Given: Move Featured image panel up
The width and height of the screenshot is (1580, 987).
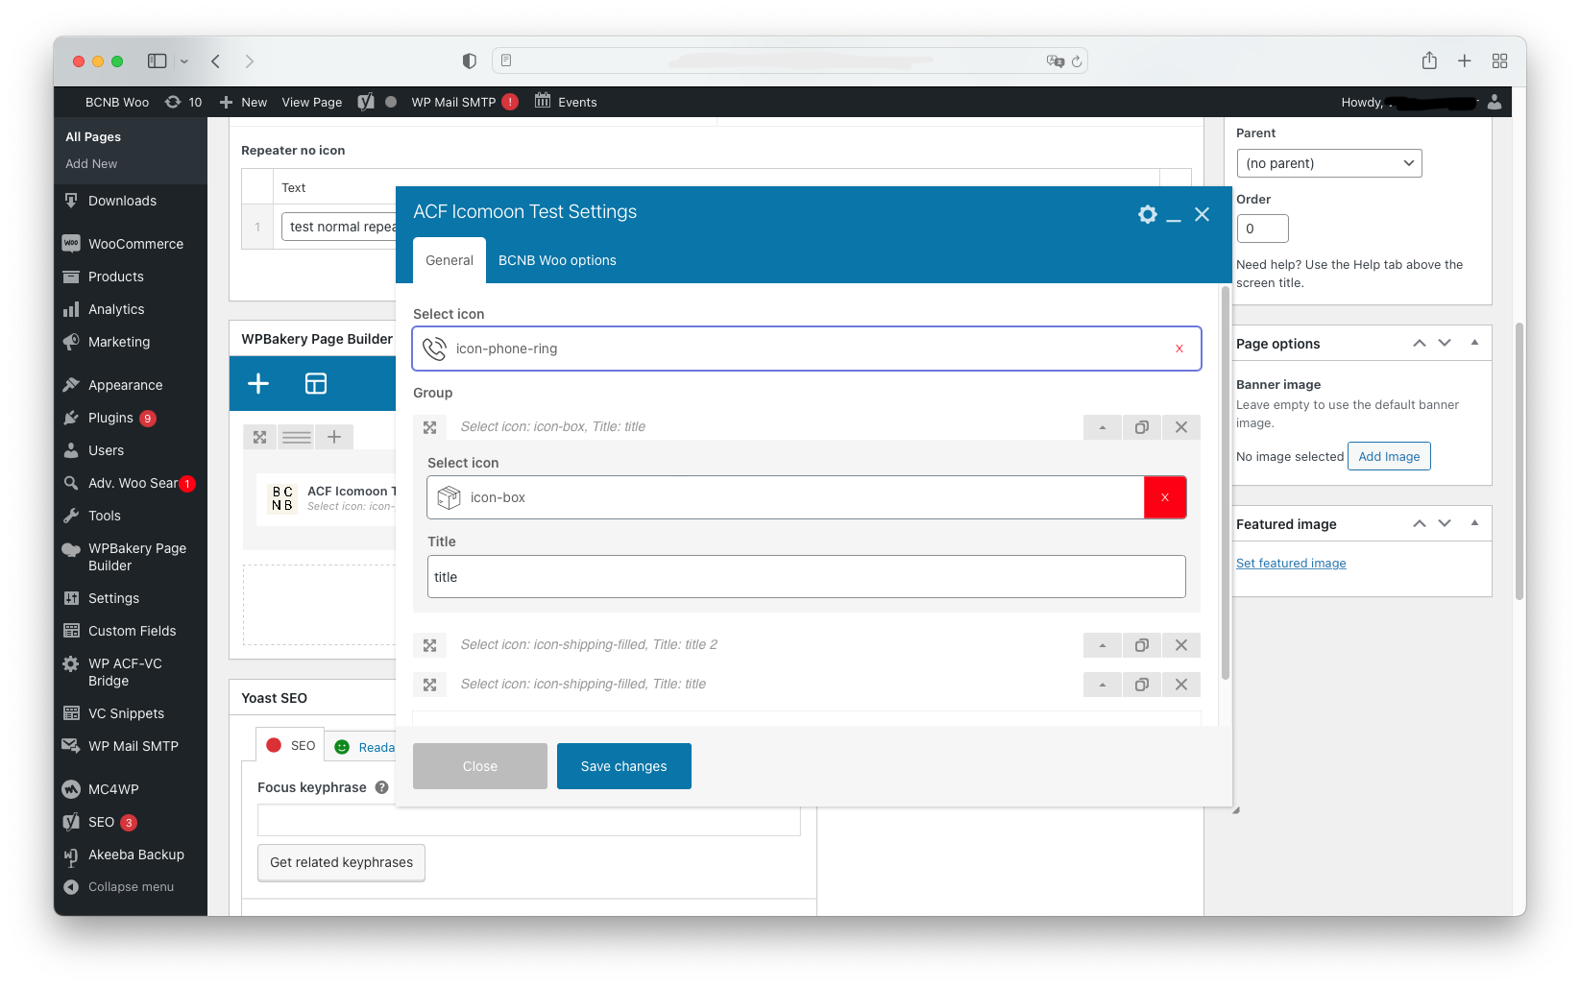Looking at the screenshot, I should (x=1419, y=523).
